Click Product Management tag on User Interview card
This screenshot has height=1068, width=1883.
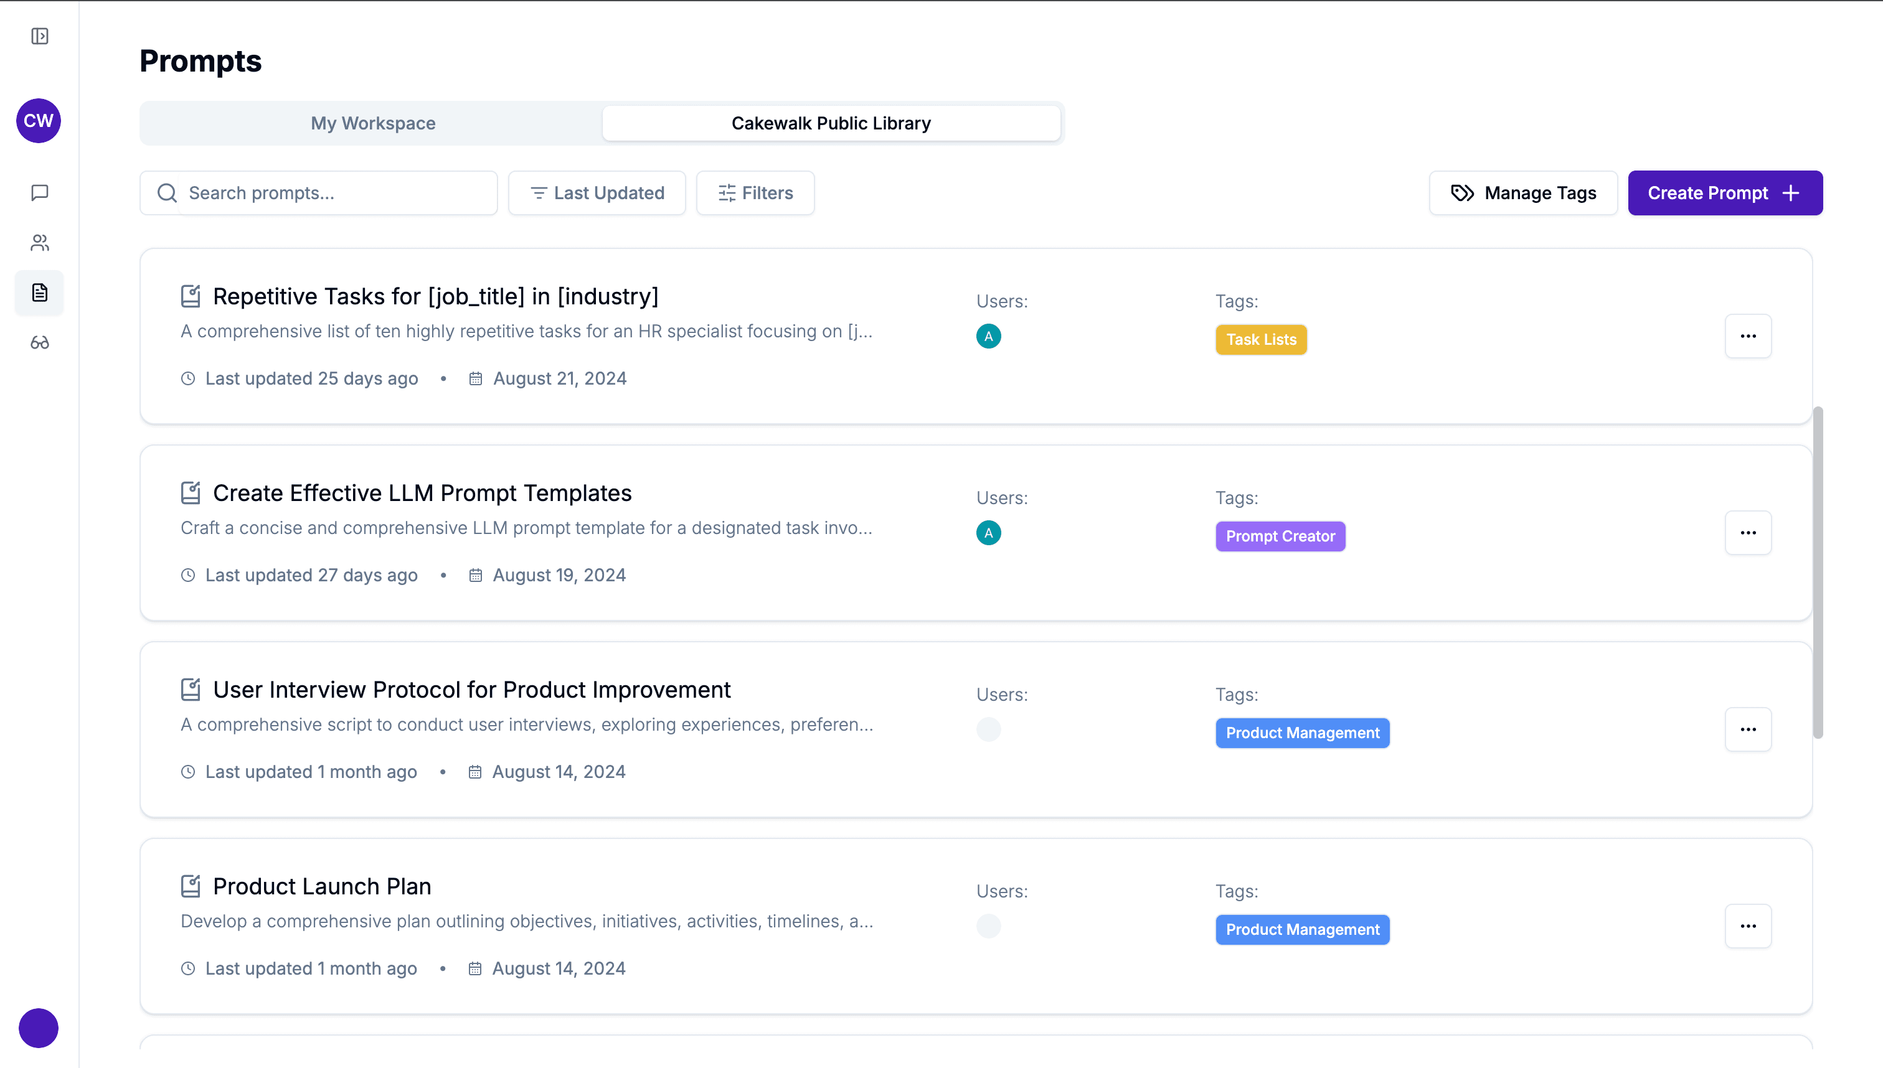[1303, 733]
